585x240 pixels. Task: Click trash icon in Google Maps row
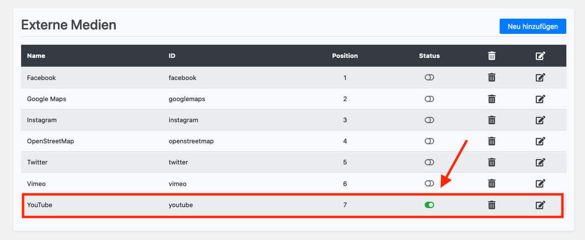coord(491,99)
